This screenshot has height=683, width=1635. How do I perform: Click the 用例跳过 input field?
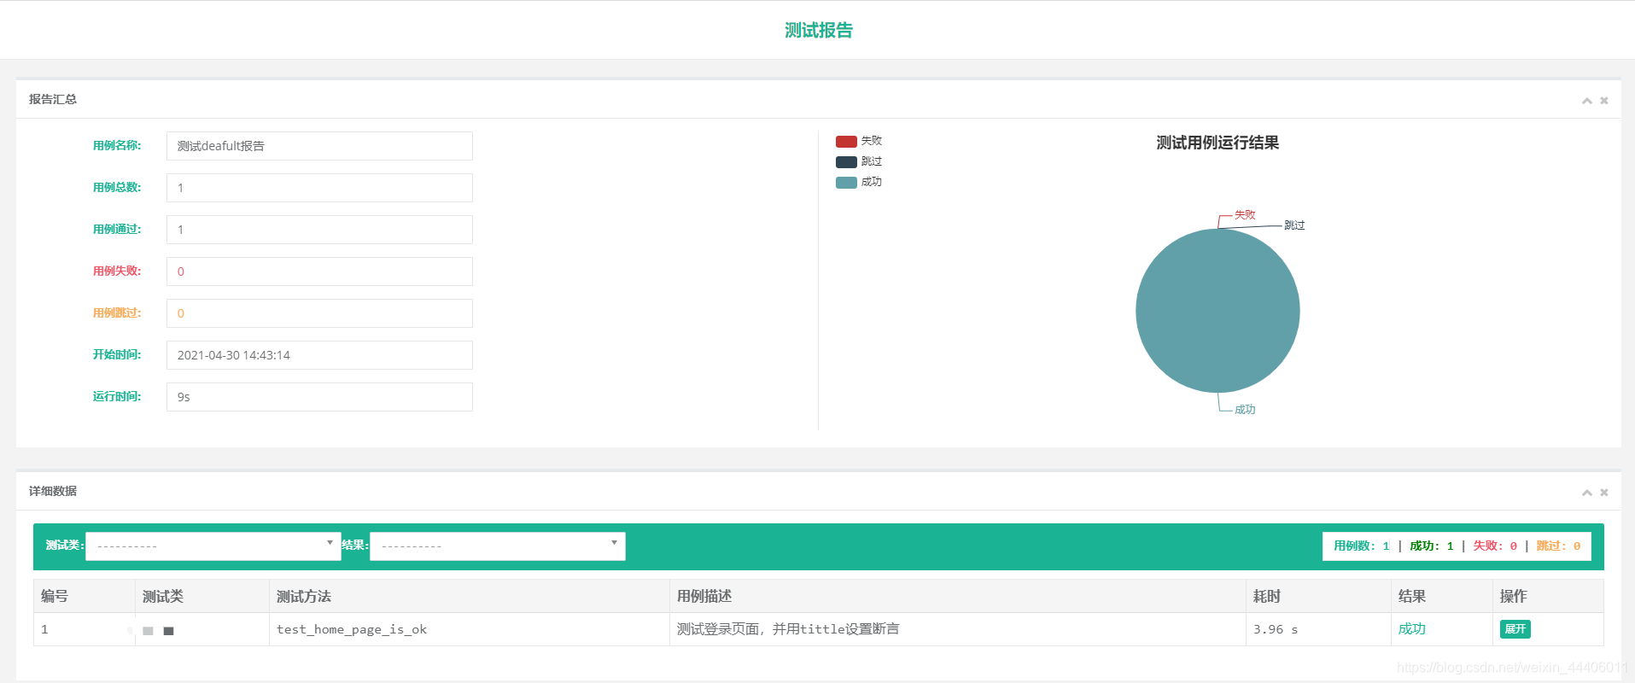[319, 313]
